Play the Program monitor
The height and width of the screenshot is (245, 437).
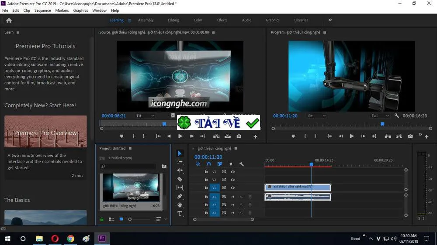click(352, 136)
